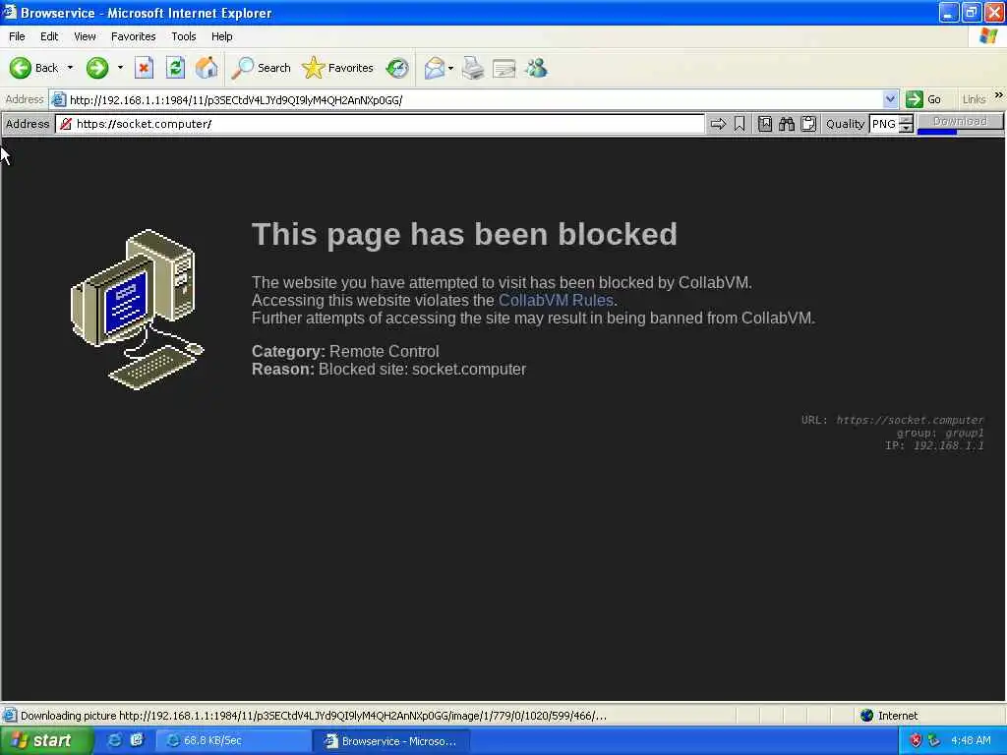The image size is (1007, 755).
Task: Click the socket.computer address field
Action: coord(381,124)
